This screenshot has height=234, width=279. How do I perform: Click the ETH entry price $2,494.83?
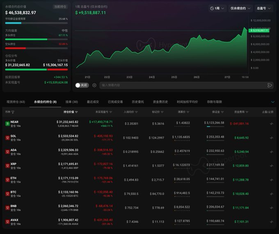point(131,180)
